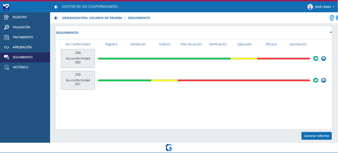
Task: Click the back arrow beside Gestor de No Conformidades
Action: click(x=56, y=7)
